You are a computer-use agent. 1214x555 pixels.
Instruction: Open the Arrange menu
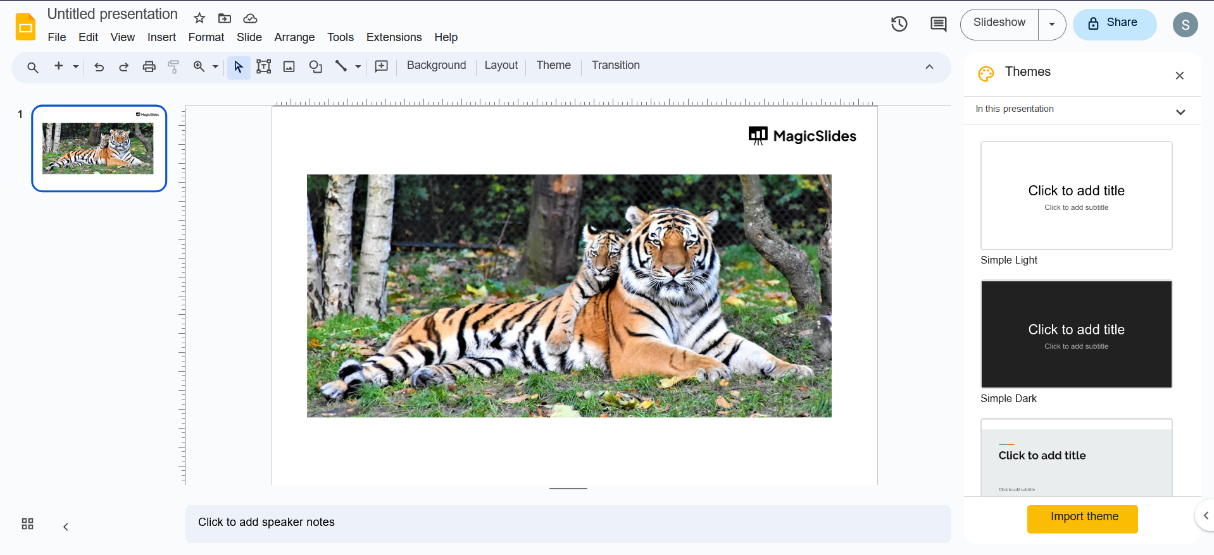pyautogui.click(x=294, y=37)
